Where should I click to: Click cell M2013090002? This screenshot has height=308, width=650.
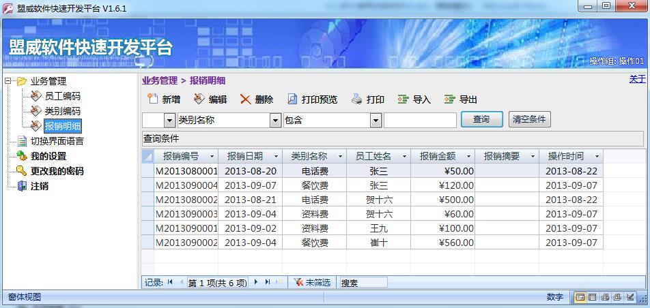186,243
